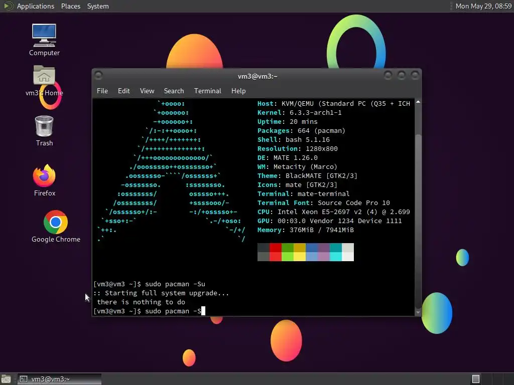
Task: Click the cyan color block in neofetch palette
Action: coord(336,252)
